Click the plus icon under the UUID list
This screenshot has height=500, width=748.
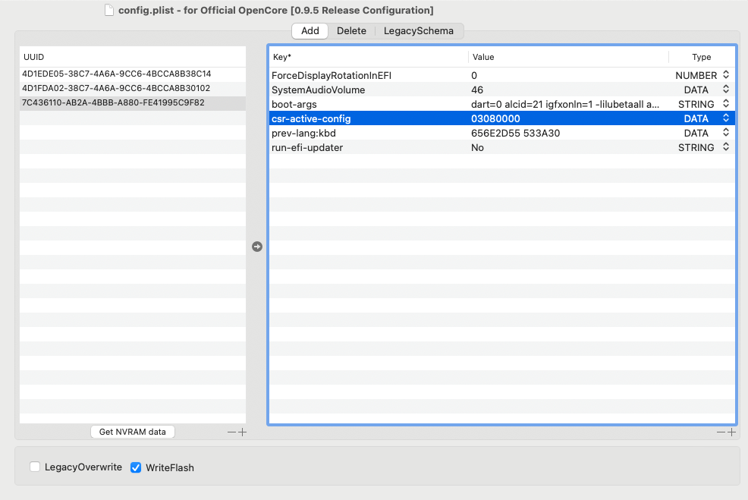coord(243,432)
